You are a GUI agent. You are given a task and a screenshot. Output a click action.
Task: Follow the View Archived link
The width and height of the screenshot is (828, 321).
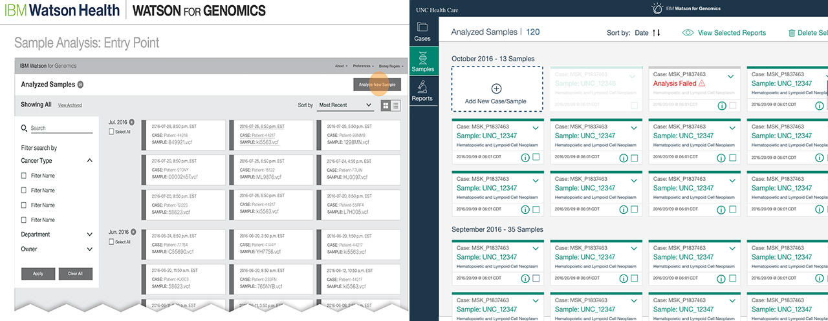[70, 105]
